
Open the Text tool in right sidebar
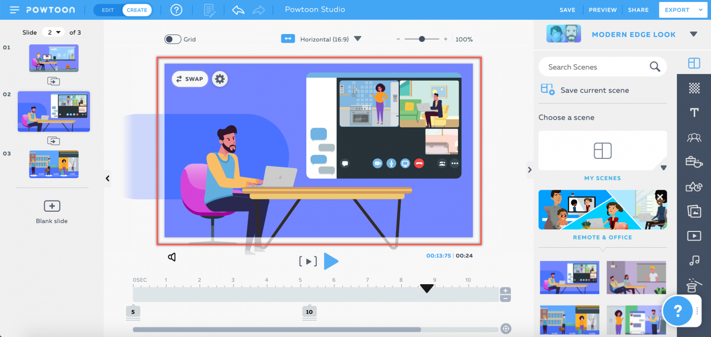[x=694, y=113]
